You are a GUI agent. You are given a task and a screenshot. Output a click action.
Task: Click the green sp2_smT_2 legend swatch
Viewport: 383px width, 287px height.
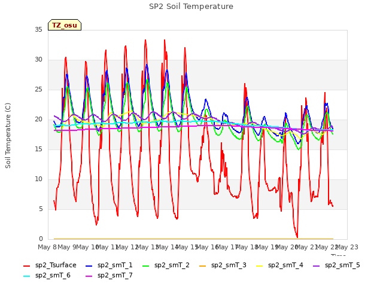[146, 265]
